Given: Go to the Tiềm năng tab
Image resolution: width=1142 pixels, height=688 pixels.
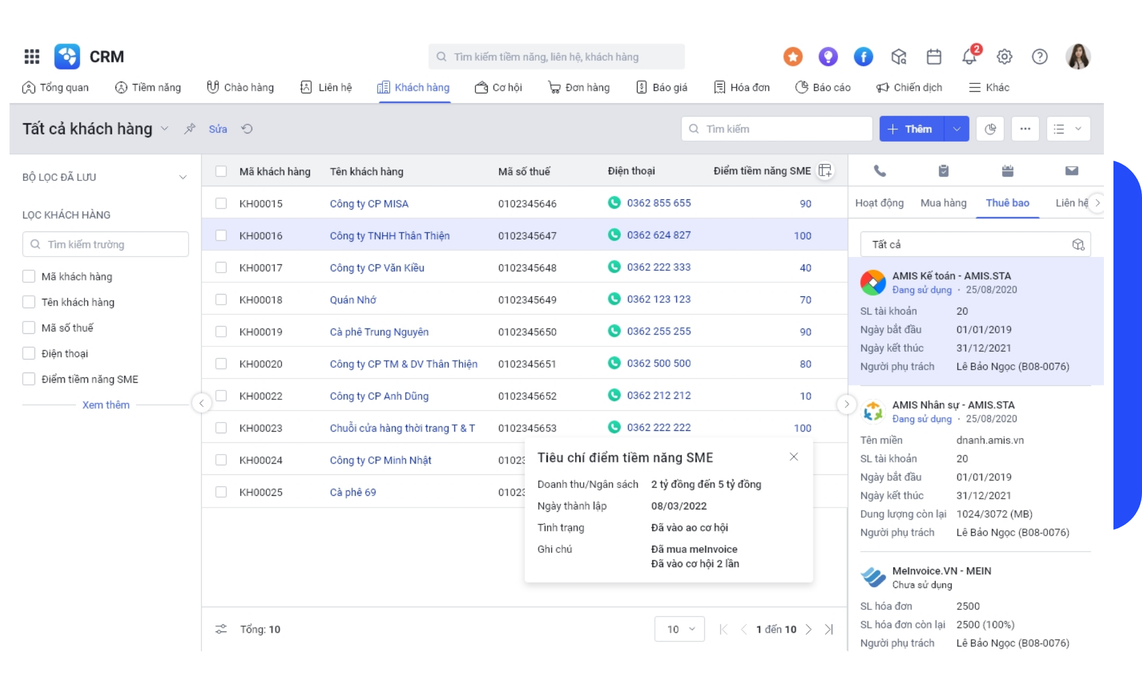Looking at the screenshot, I should tap(148, 87).
